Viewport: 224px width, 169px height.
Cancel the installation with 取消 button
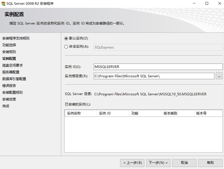[x=184, y=163]
